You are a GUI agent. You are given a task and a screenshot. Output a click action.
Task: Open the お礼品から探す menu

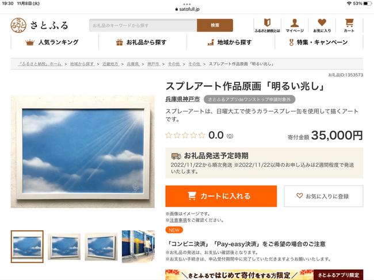click(x=143, y=42)
